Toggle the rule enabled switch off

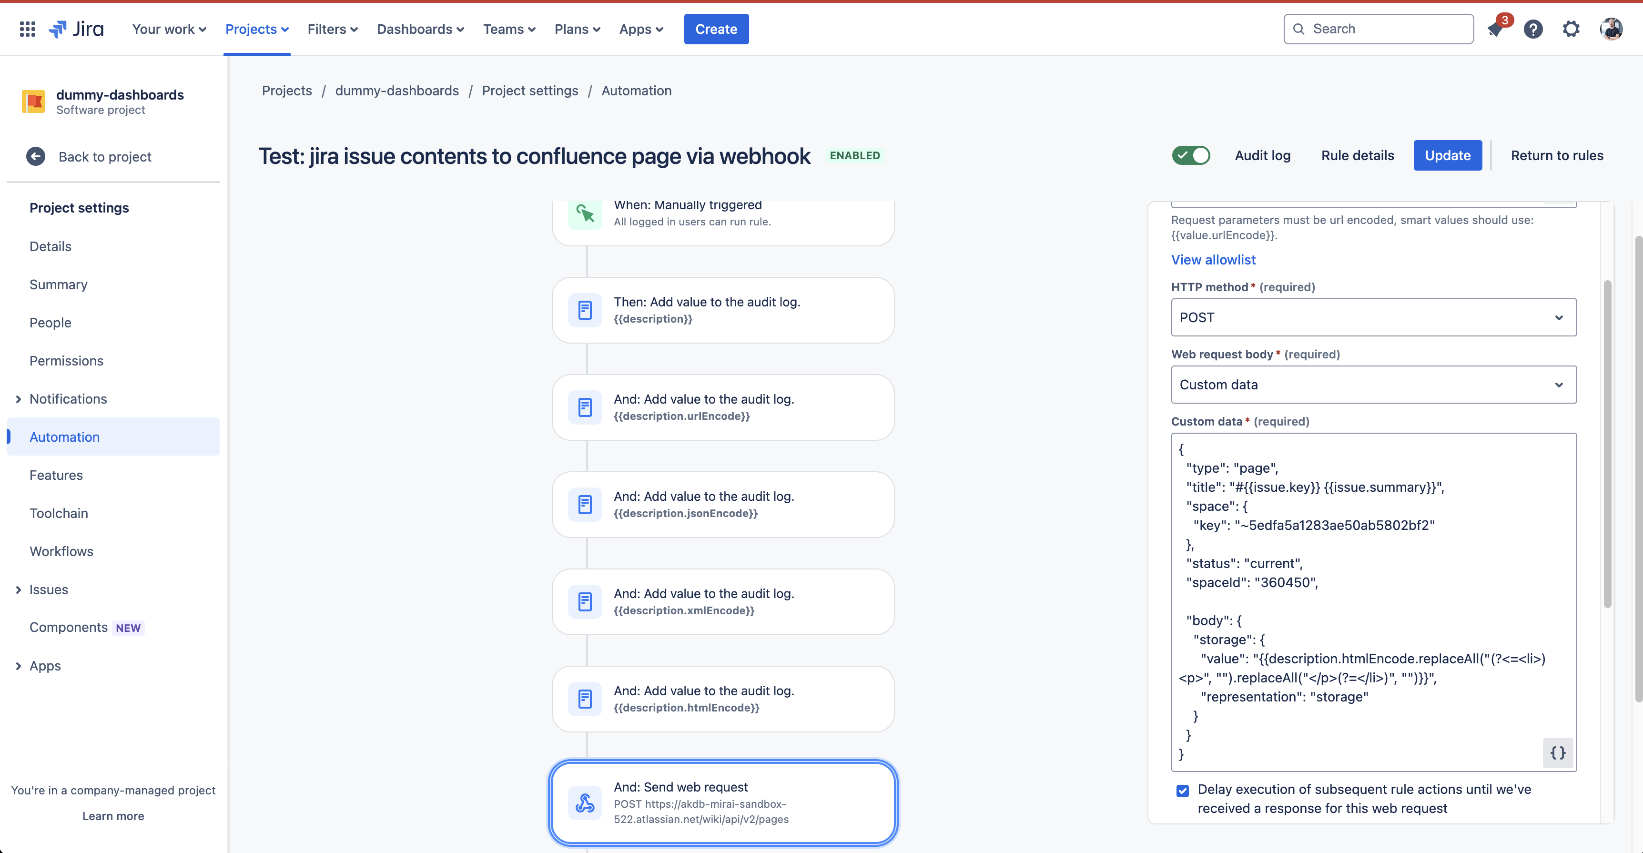click(1191, 156)
